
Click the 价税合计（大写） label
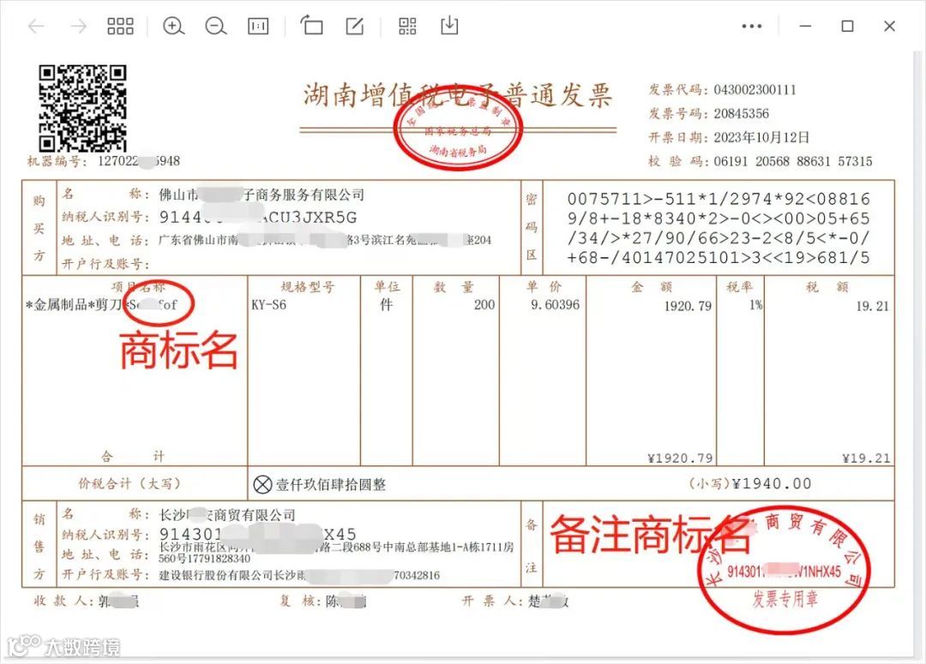(129, 484)
